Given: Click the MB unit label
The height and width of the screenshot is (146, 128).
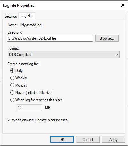Looking at the screenshot, I should tap(48, 108).
